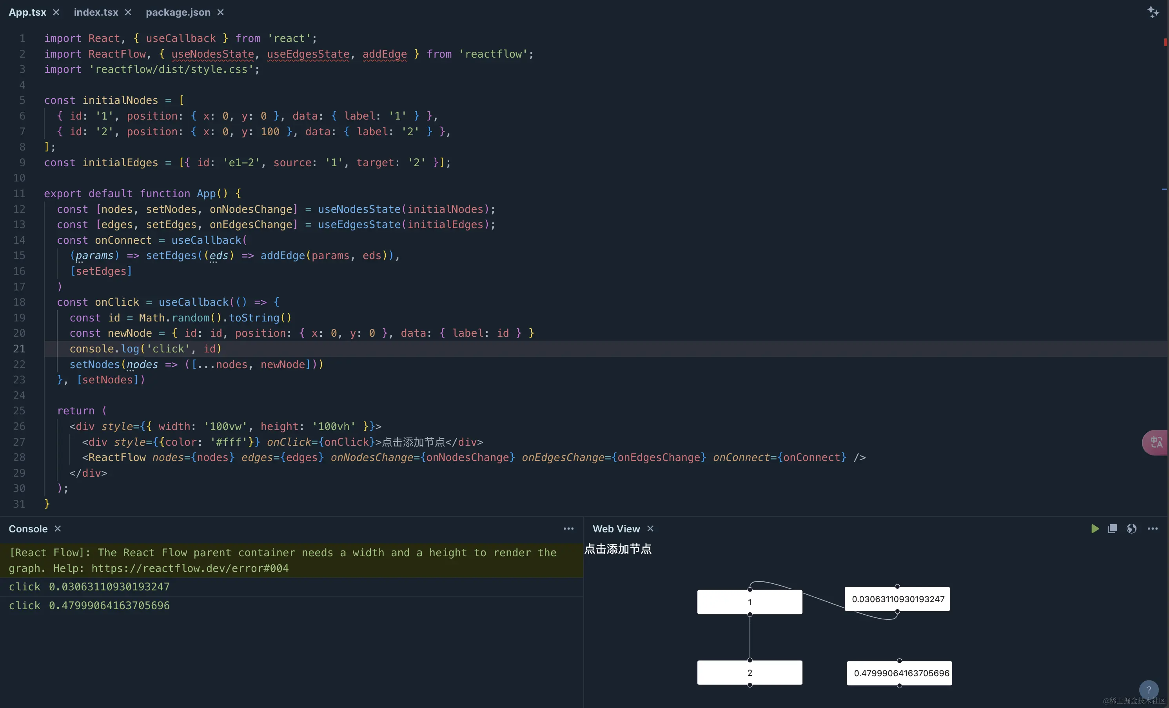Select node 0.47999064163705696 in the graph

click(900, 674)
